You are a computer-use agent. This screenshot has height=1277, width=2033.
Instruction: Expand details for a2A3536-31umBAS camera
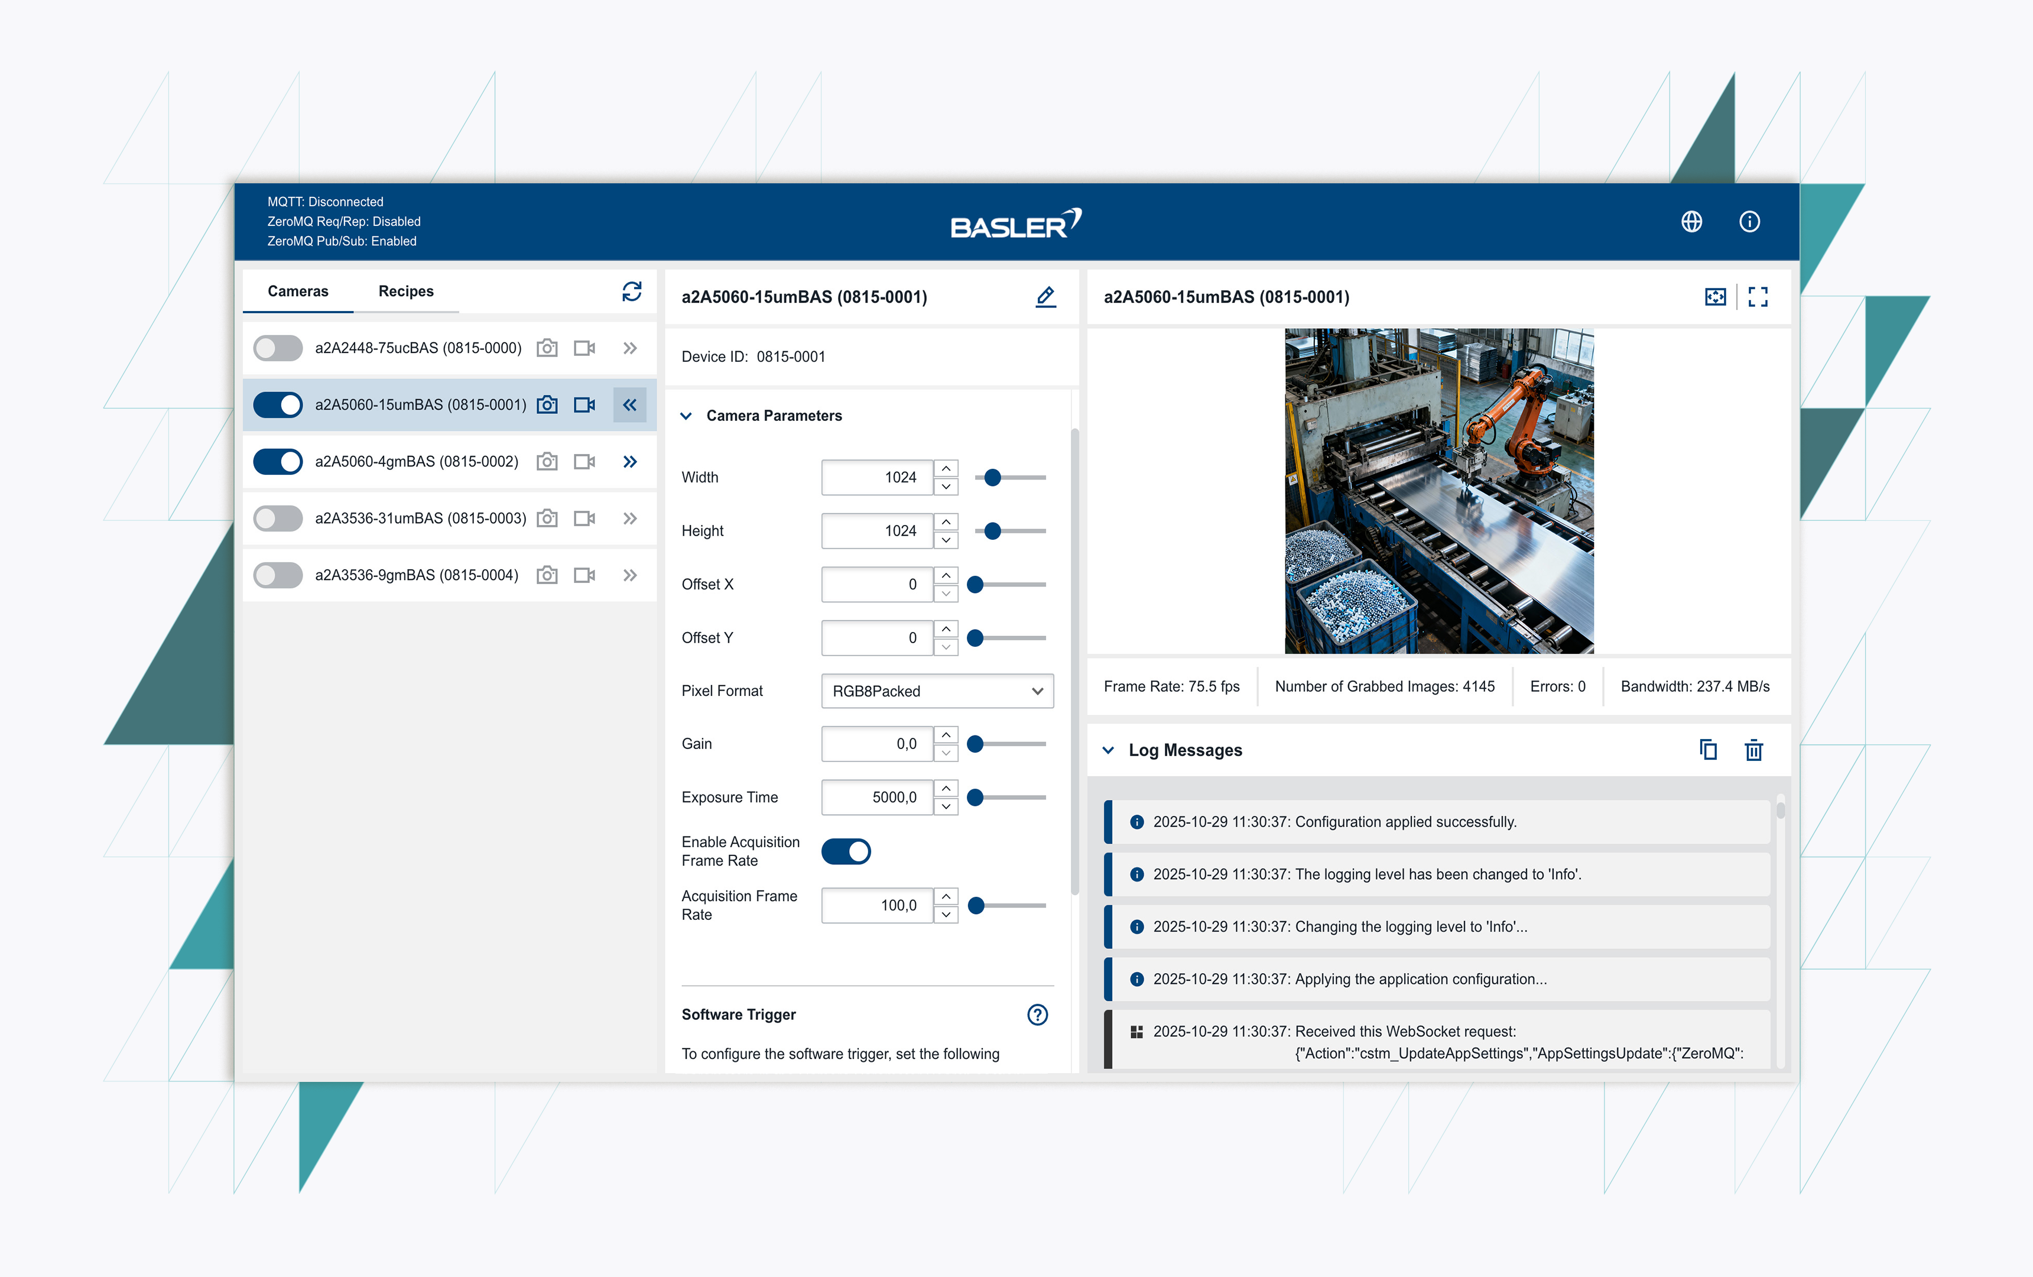[x=630, y=518]
